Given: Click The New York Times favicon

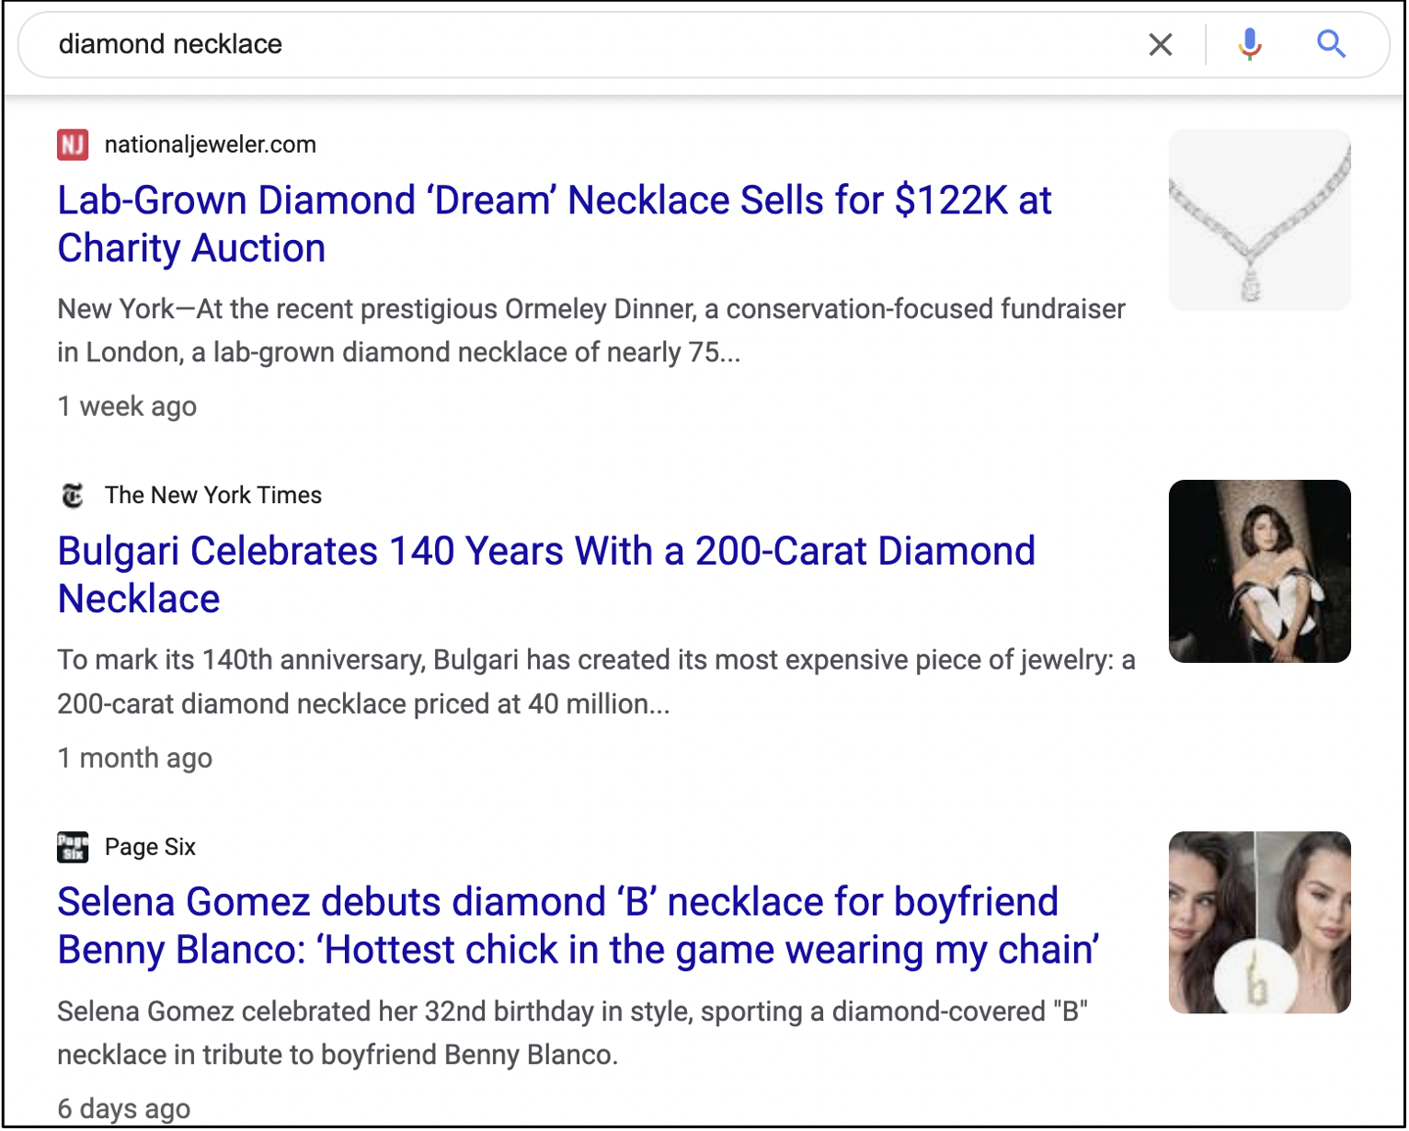Looking at the screenshot, I should (73, 496).
